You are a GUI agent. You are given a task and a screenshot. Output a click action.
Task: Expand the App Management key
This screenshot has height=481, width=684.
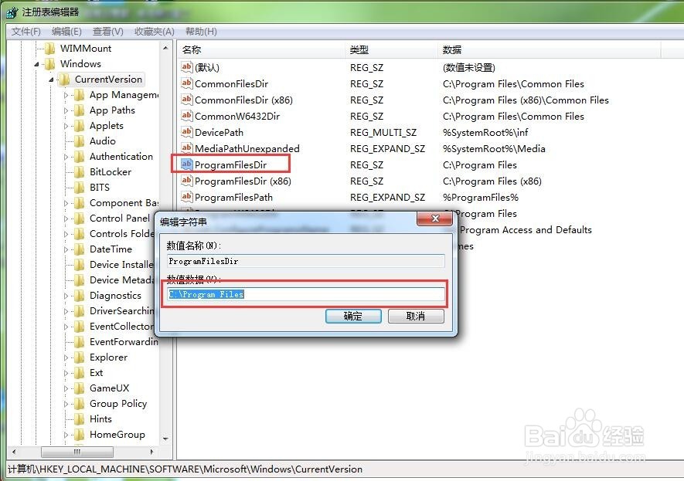click(x=66, y=96)
